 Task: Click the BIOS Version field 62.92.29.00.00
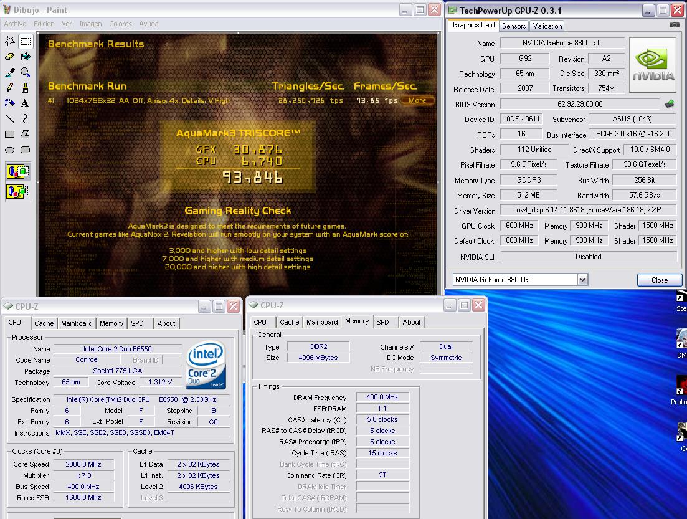click(580, 104)
